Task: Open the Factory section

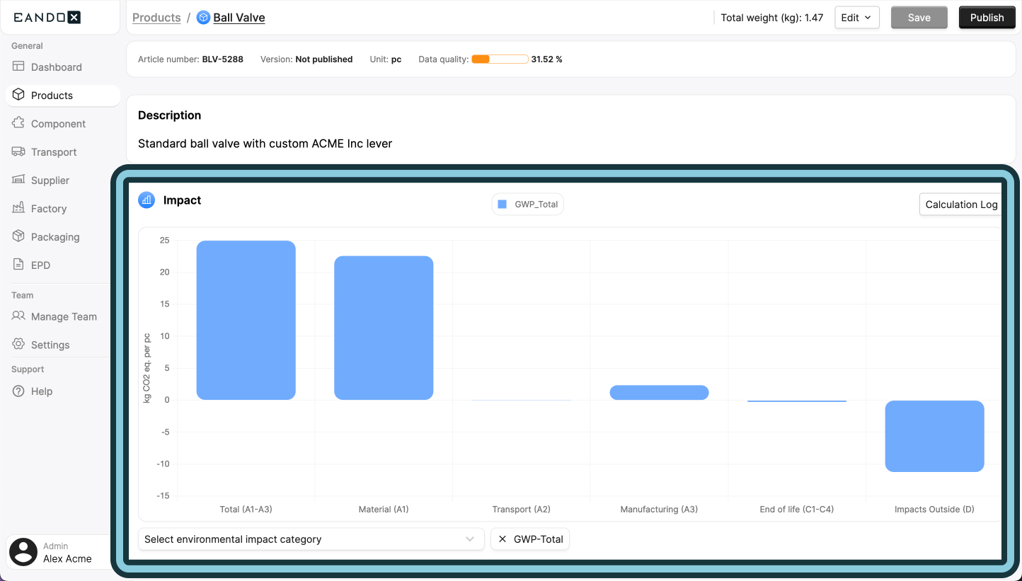Action: 47,208
